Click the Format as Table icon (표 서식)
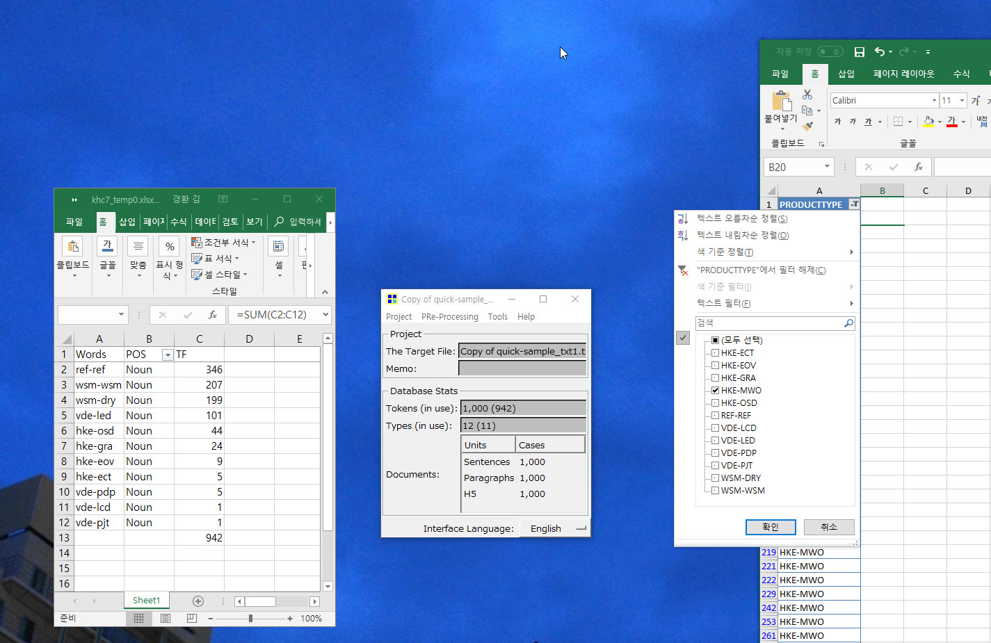Viewport: 991px width, 643px height. coord(197,258)
